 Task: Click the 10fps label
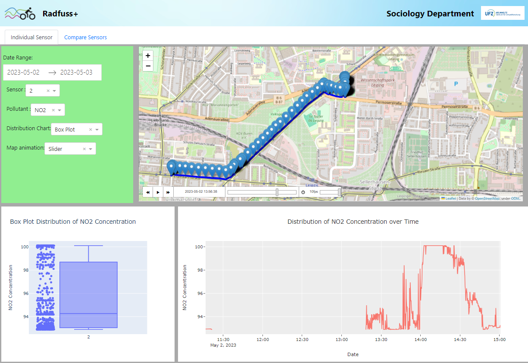pyautogui.click(x=313, y=192)
